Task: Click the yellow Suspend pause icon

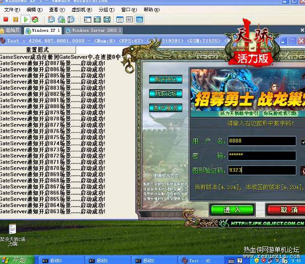Action: [15, 19]
